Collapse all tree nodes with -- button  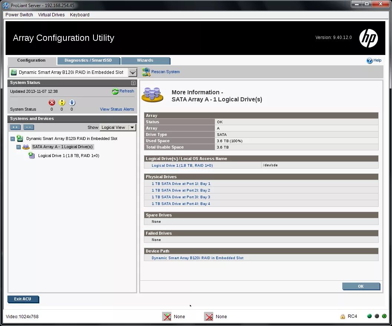coord(29,127)
